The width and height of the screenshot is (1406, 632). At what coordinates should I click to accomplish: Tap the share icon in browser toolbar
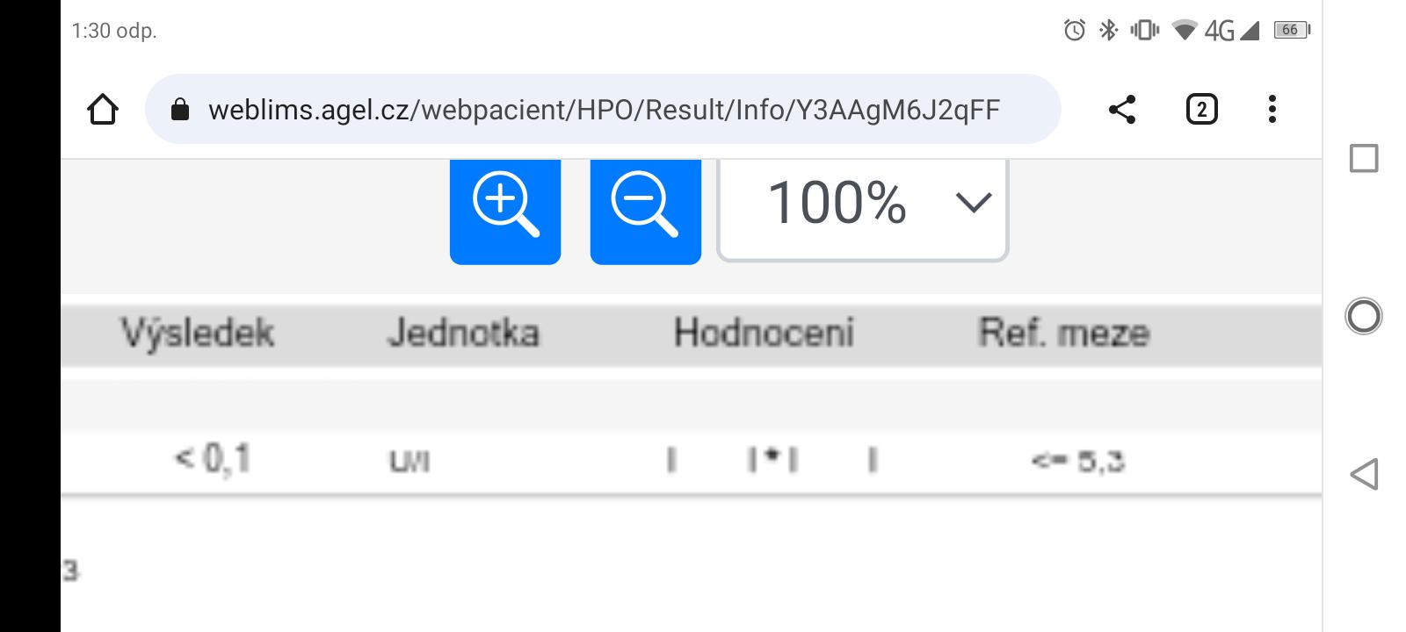click(x=1121, y=110)
